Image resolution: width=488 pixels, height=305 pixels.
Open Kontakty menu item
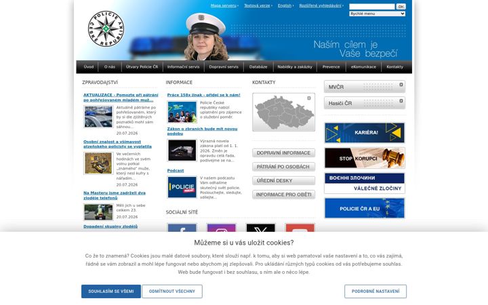[x=395, y=67]
